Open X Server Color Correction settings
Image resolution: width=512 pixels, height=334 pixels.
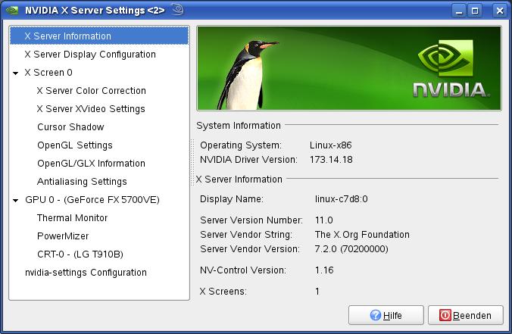[92, 90]
